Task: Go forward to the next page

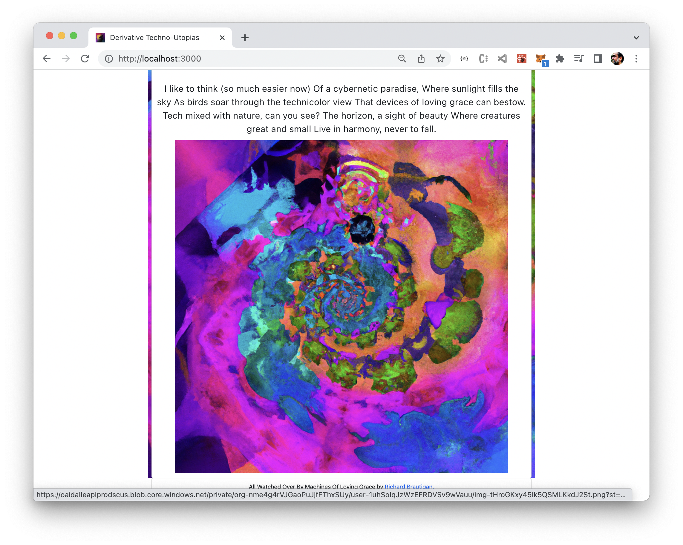Action: 65,59
